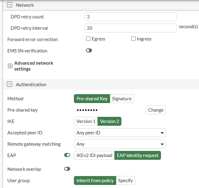Click the Accepted peer ID label

[x=25, y=133]
